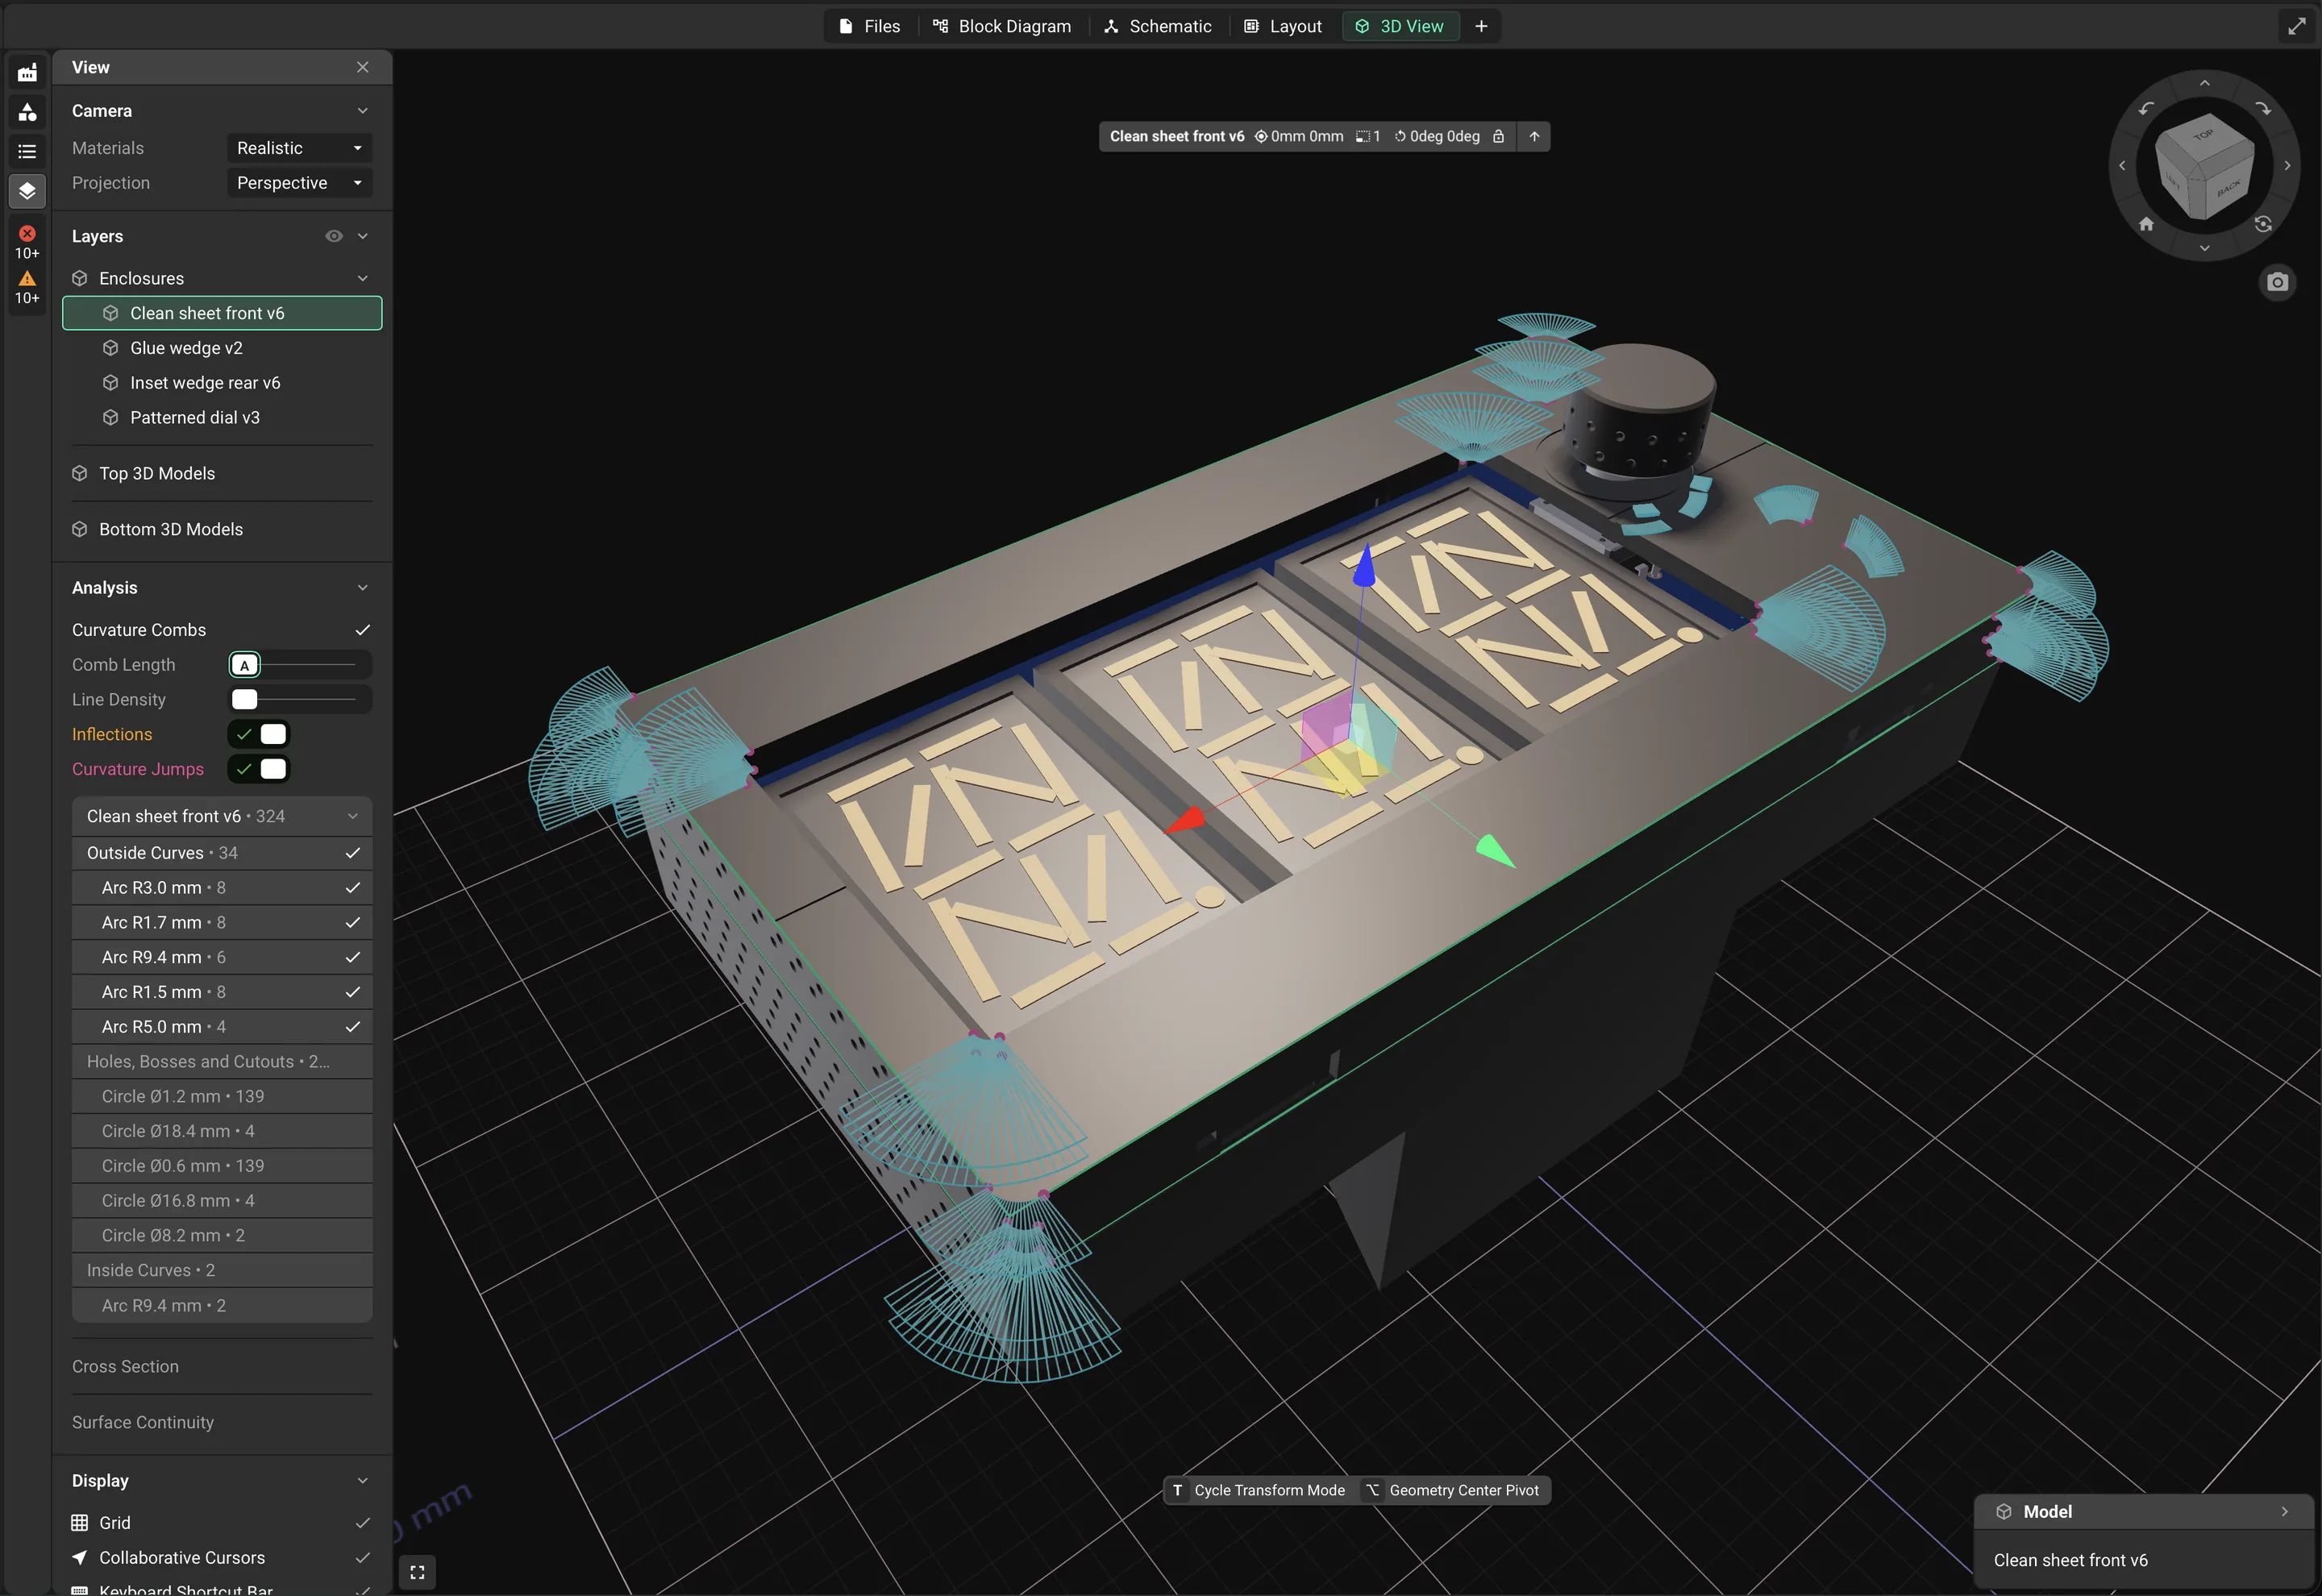This screenshot has height=1596, width=2322.
Task: Rotate the view cube counter-clockwise
Action: point(2146,108)
